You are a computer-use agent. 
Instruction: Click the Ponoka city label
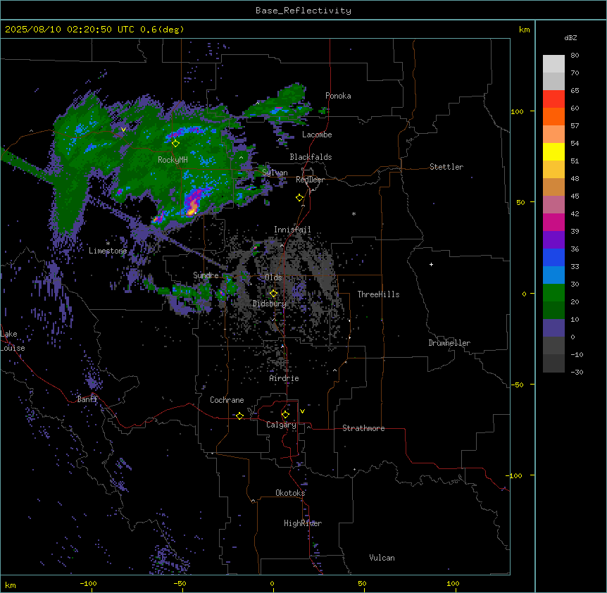pyautogui.click(x=338, y=96)
